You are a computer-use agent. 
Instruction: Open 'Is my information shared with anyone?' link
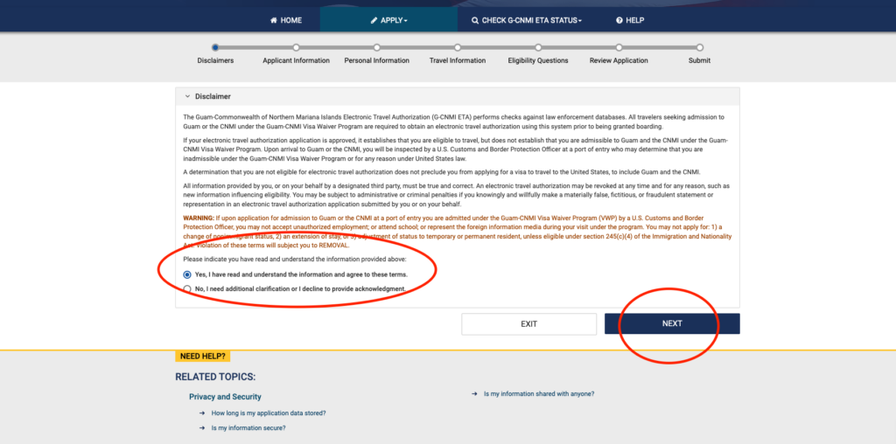pos(539,393)
